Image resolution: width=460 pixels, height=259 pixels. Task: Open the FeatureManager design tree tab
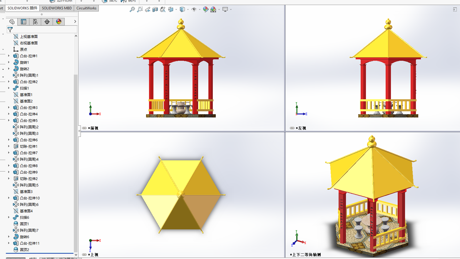(x=12, y=22)
